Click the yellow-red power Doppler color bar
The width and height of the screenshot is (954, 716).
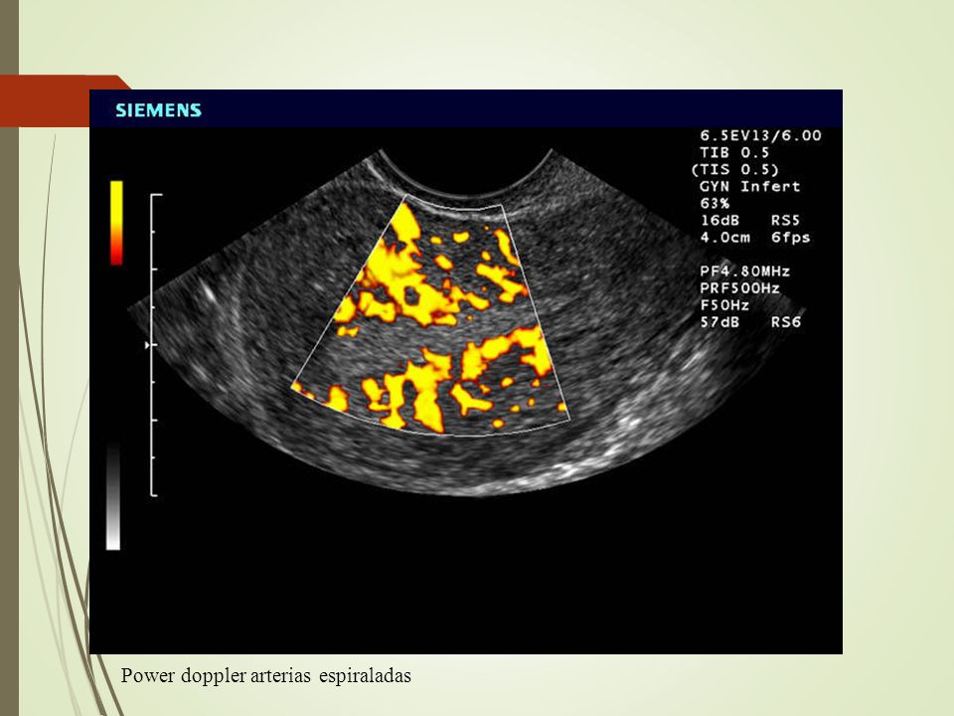click(116, 222)
